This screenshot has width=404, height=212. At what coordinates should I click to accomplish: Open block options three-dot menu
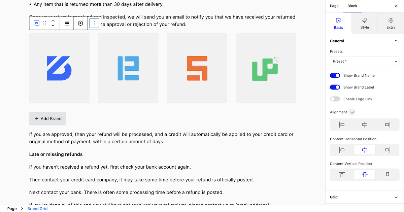94,23
